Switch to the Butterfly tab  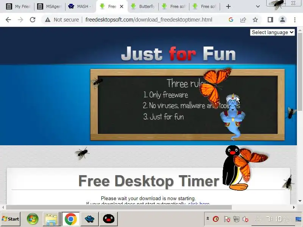click(x=143, y=6)
